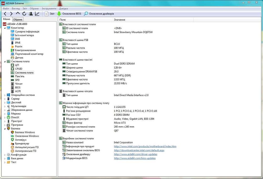Viewport: 263px width, 179px height.
Task: Collapse the Безпека tree node
Action: [x=5, y=129]
